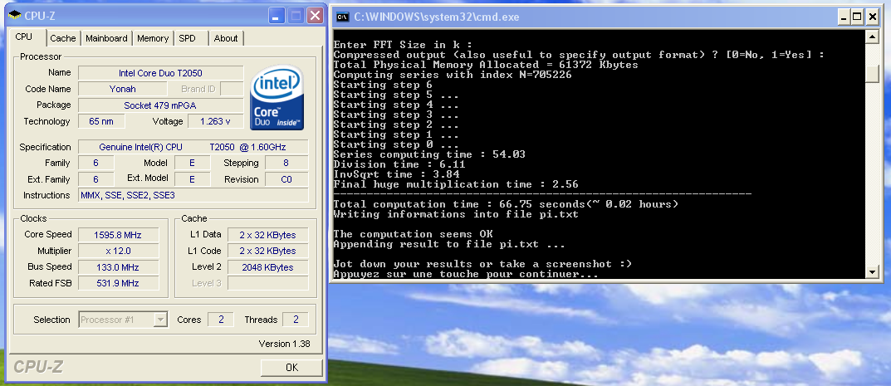Screen dimensions: 891x386
Task: Click the Bus Speed value 133.0 MHz
Action: coord(118,266)
